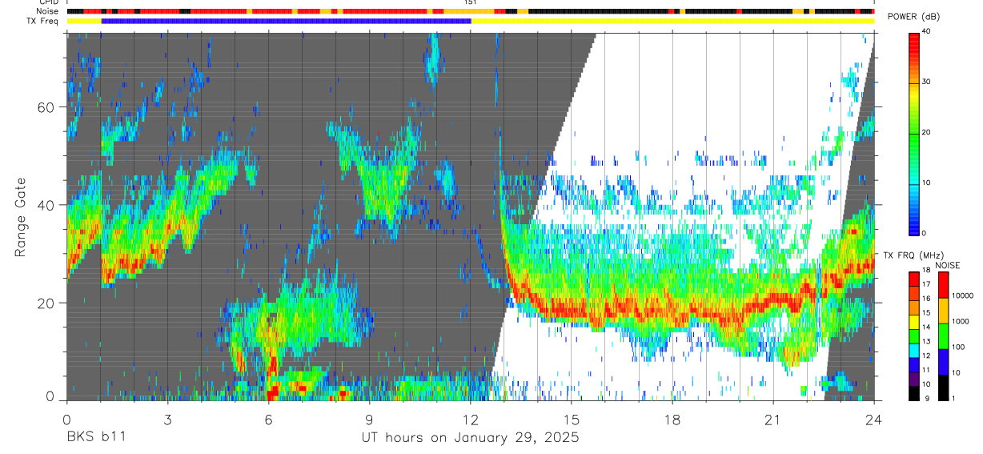This screenshot has height=454, width=983.
Task: Click the red top segment of NOISE legend
Action: (x=944, y=285)
